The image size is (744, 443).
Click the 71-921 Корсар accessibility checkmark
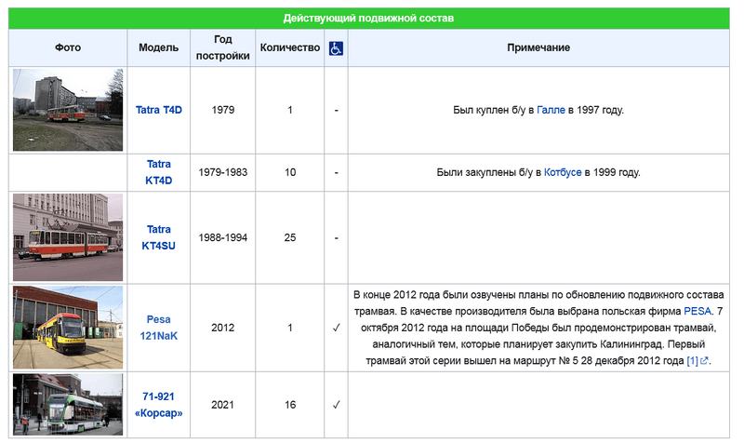pyautogui.click(x=336, y=405)
